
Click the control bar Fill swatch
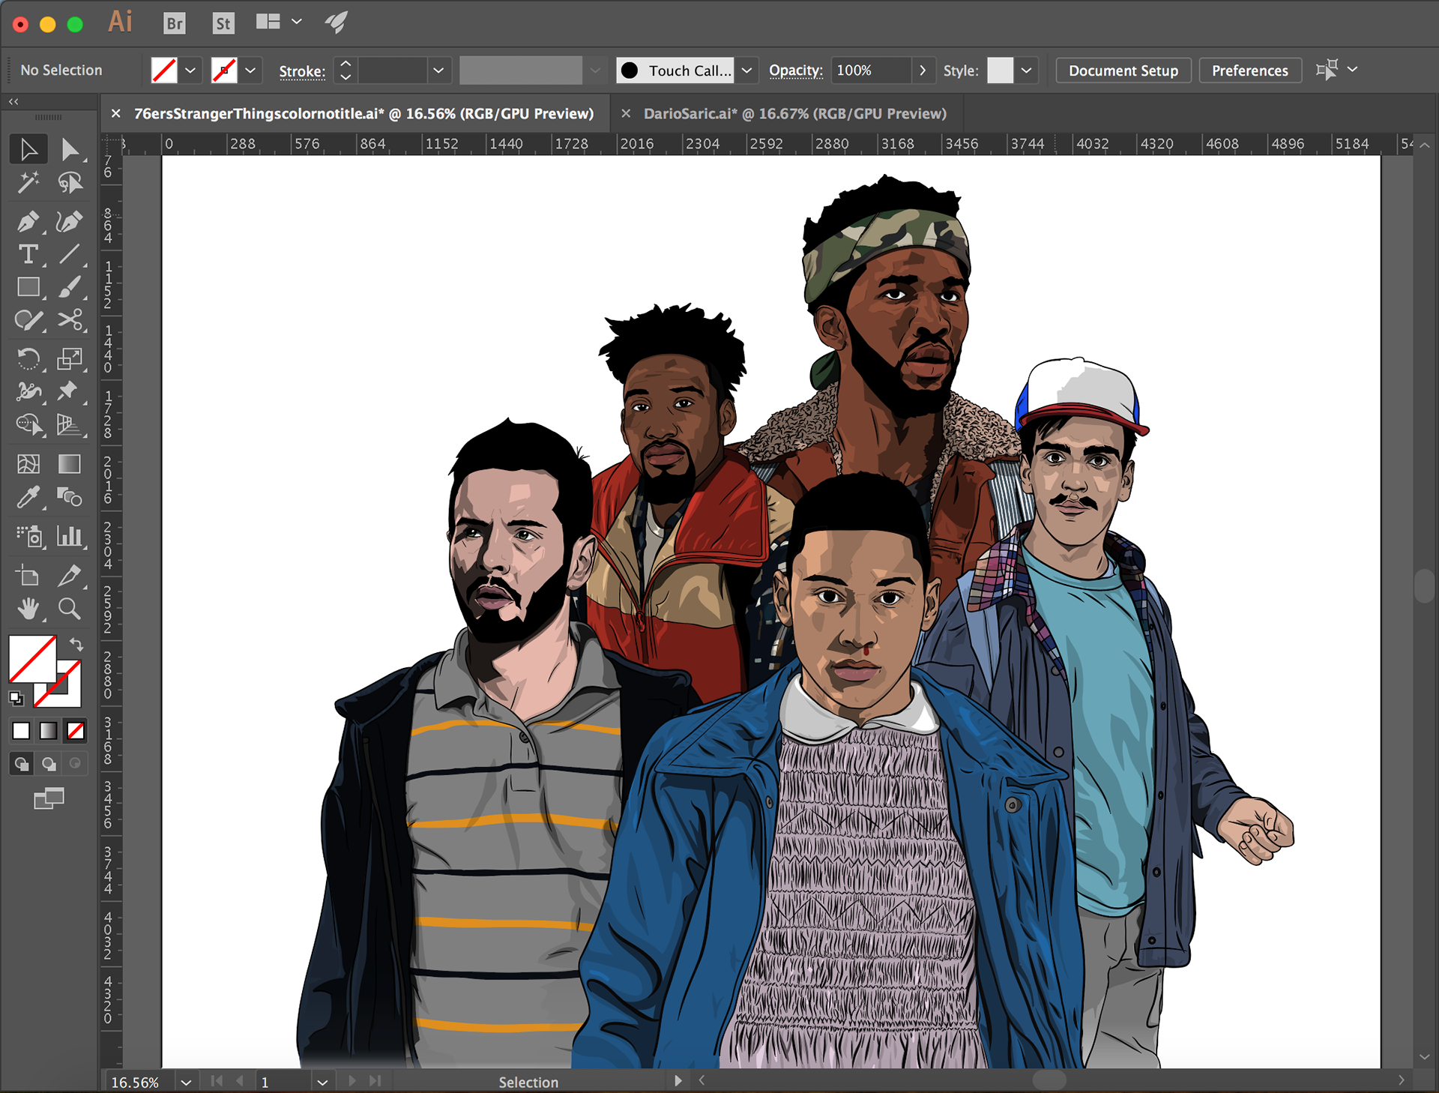click(164, 70)
